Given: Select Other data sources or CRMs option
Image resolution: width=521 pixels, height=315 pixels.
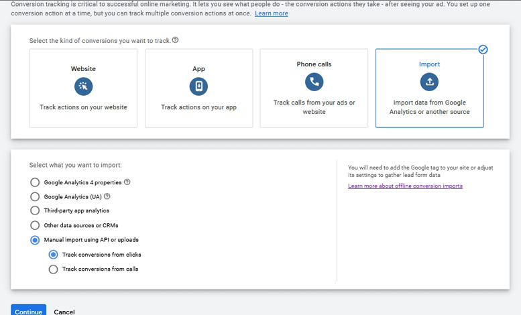Looking at the screenshot, I should tap(35, 225).
